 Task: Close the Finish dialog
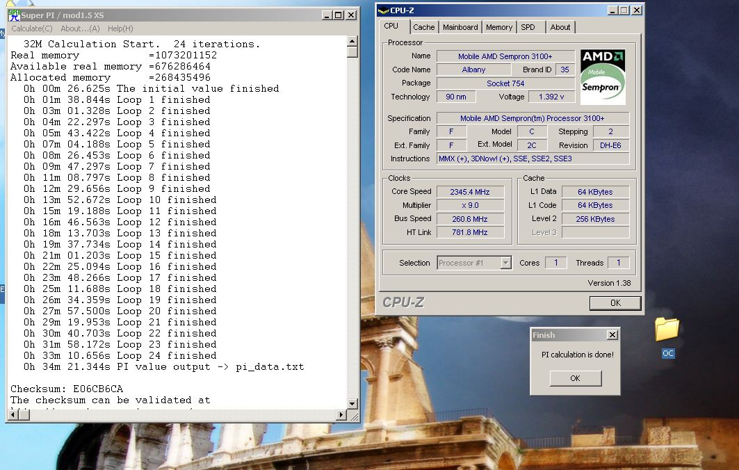612,335
